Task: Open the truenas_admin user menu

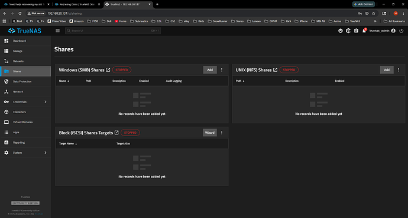Action: click(382, 31)
